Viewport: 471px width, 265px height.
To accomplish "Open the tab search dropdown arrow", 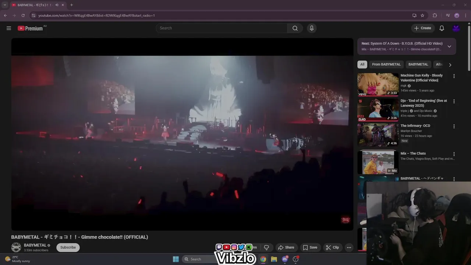I will pyautogui.click(x=5, y=5).
